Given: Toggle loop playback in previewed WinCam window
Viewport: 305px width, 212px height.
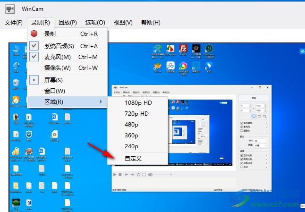Looking at the screenshot, I should click(x=138, y=175).
